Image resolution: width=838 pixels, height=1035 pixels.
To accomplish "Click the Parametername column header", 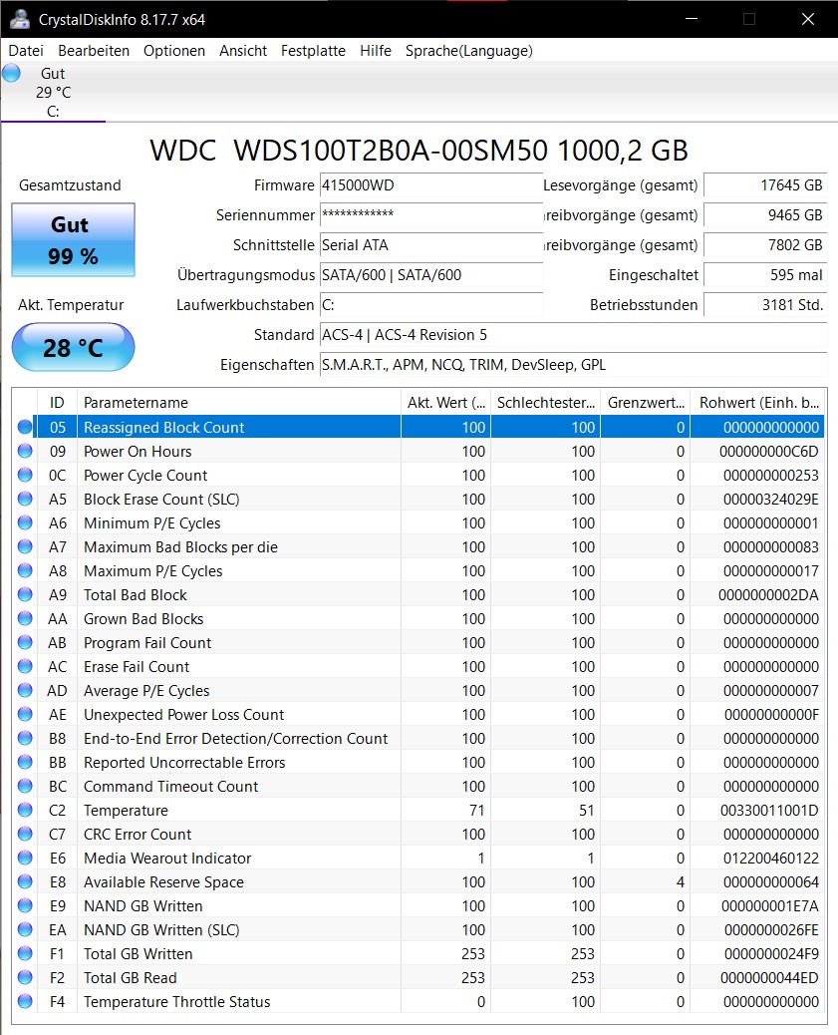I will coord(239,402).
